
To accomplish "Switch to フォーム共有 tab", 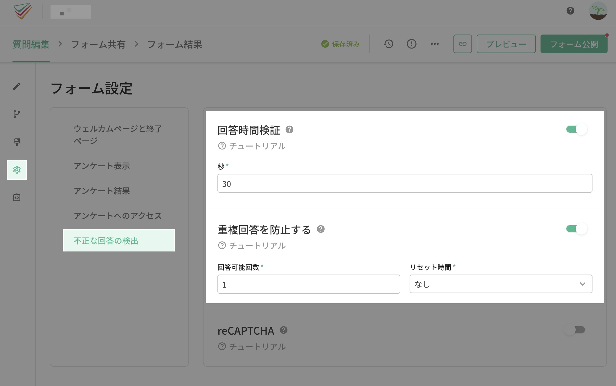I will 98,44.
